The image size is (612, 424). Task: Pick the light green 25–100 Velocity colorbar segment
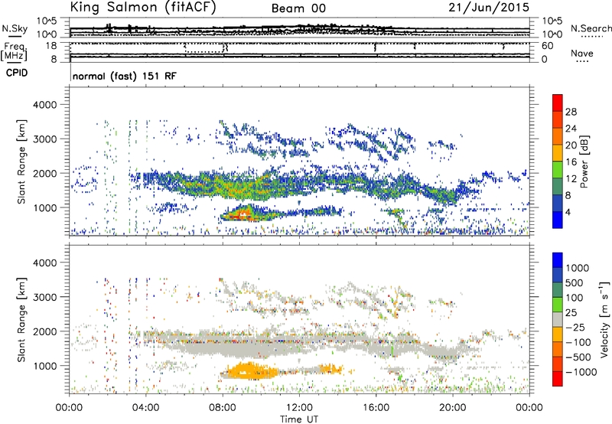point(558,305)
